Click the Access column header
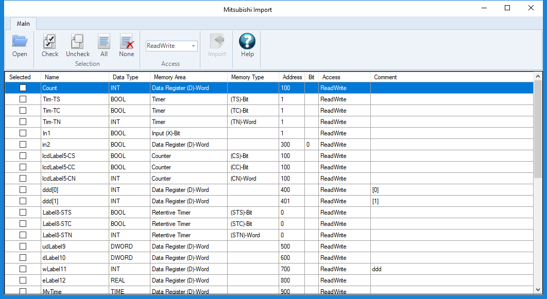Viewport: 547px width, 299px height. point(344,77)
